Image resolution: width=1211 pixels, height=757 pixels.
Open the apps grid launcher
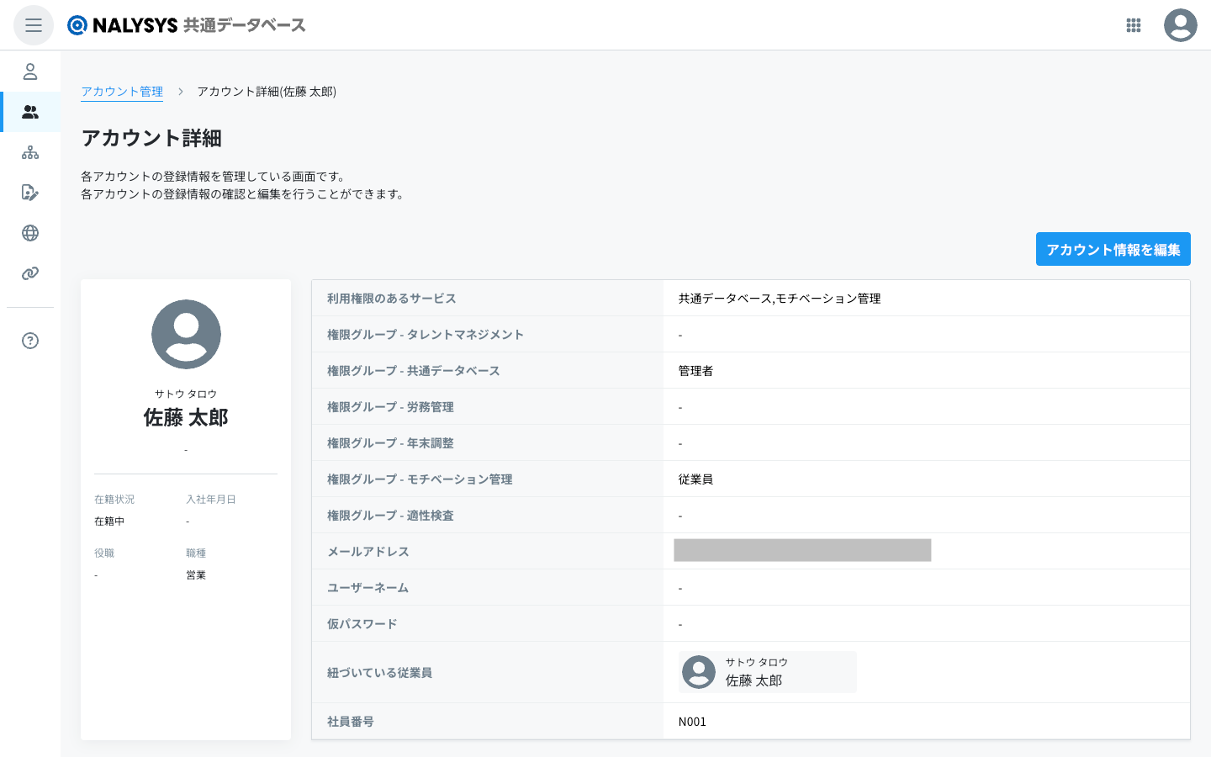[x=1134, y=25]
